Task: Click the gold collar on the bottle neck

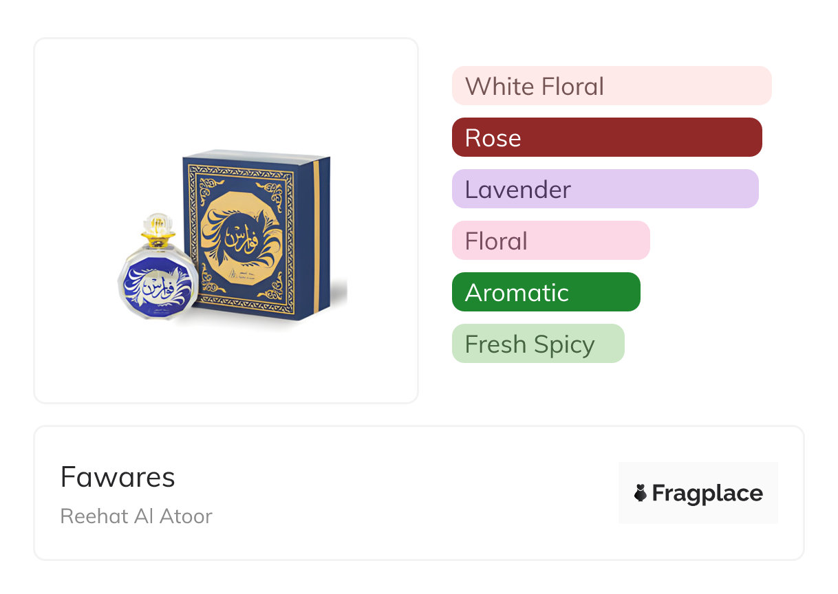Action: [157, 240]
